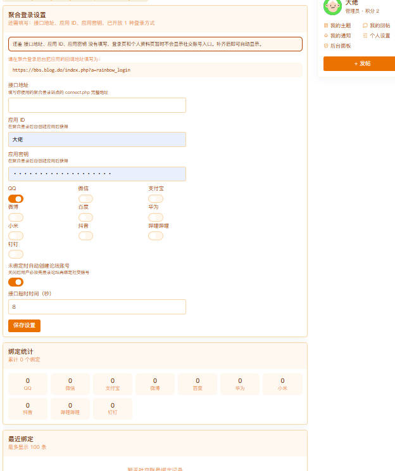Open 我的通知 bell icon
The width and height of the screenshot is (395, 471).
click(x=326, y=35)
